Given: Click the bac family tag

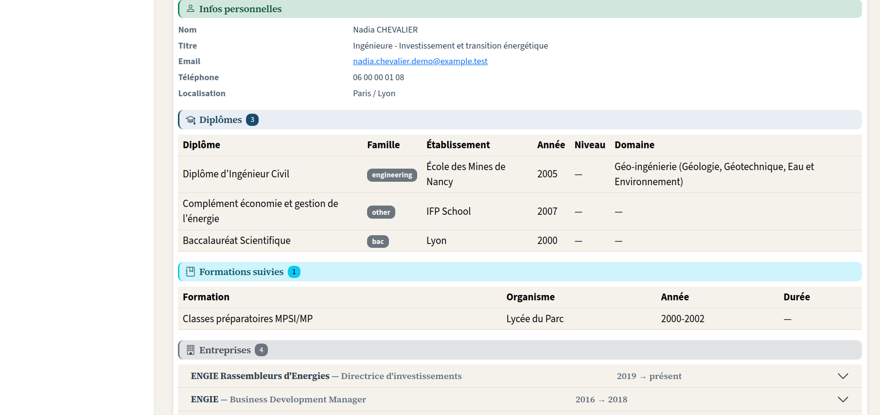Looking at the screenshot, I should pyautogui.click(x=378, y=242).
